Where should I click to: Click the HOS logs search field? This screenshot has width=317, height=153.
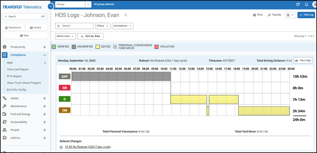coord(74,26)
